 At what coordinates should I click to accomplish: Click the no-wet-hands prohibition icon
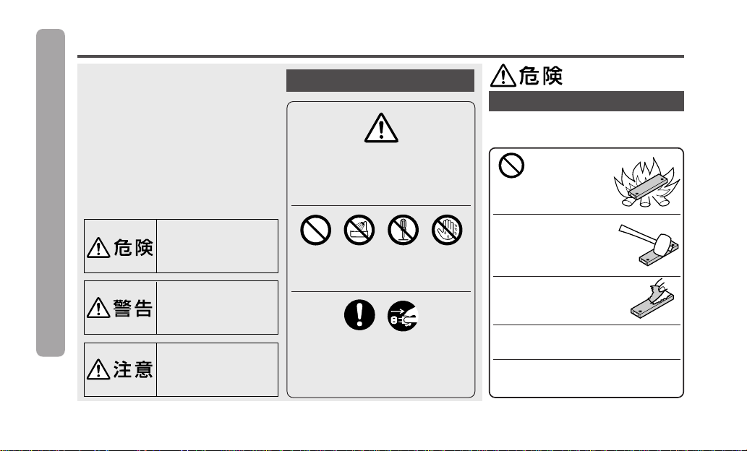[x=447, y=230]
